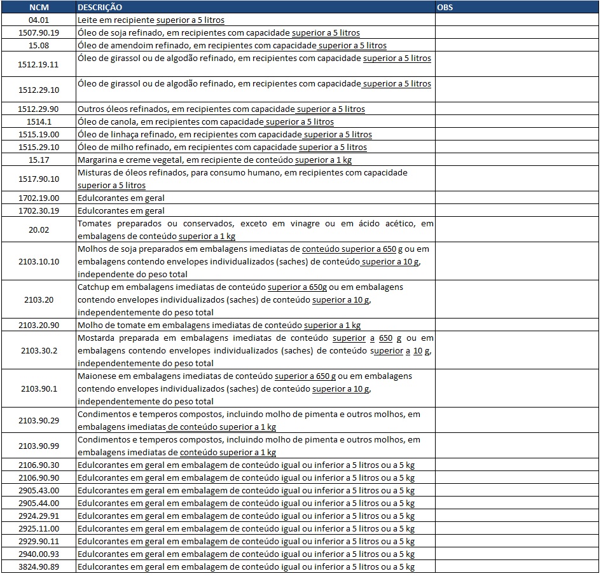Select NCM cell 1515.29.10

(x=39, y=147)
